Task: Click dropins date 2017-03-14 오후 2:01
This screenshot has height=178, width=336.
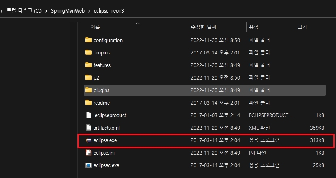Action: tap(215, 52)
